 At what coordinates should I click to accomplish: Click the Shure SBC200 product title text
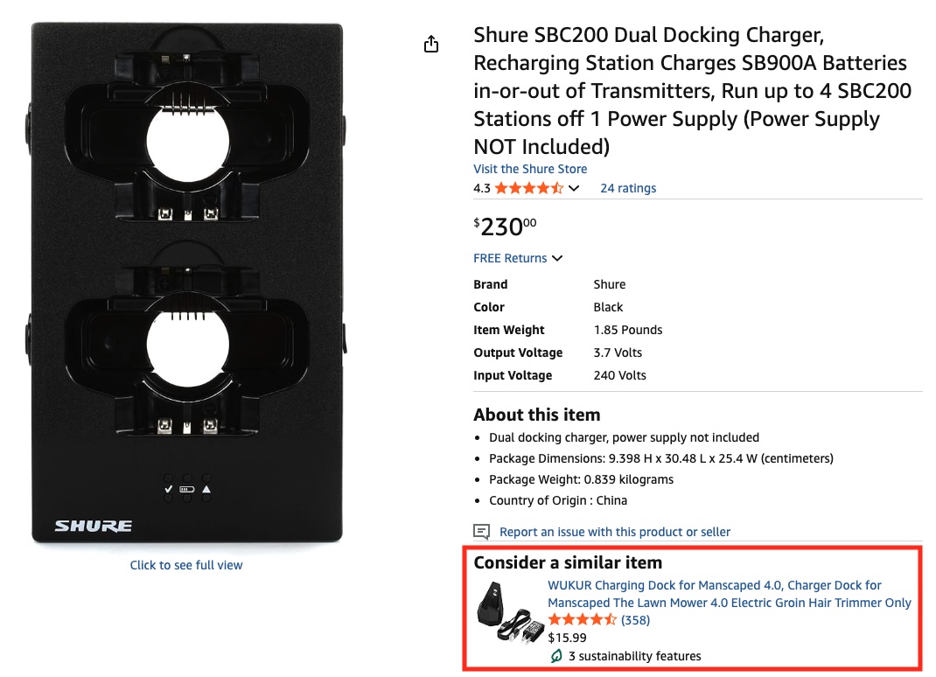[692, 91]
